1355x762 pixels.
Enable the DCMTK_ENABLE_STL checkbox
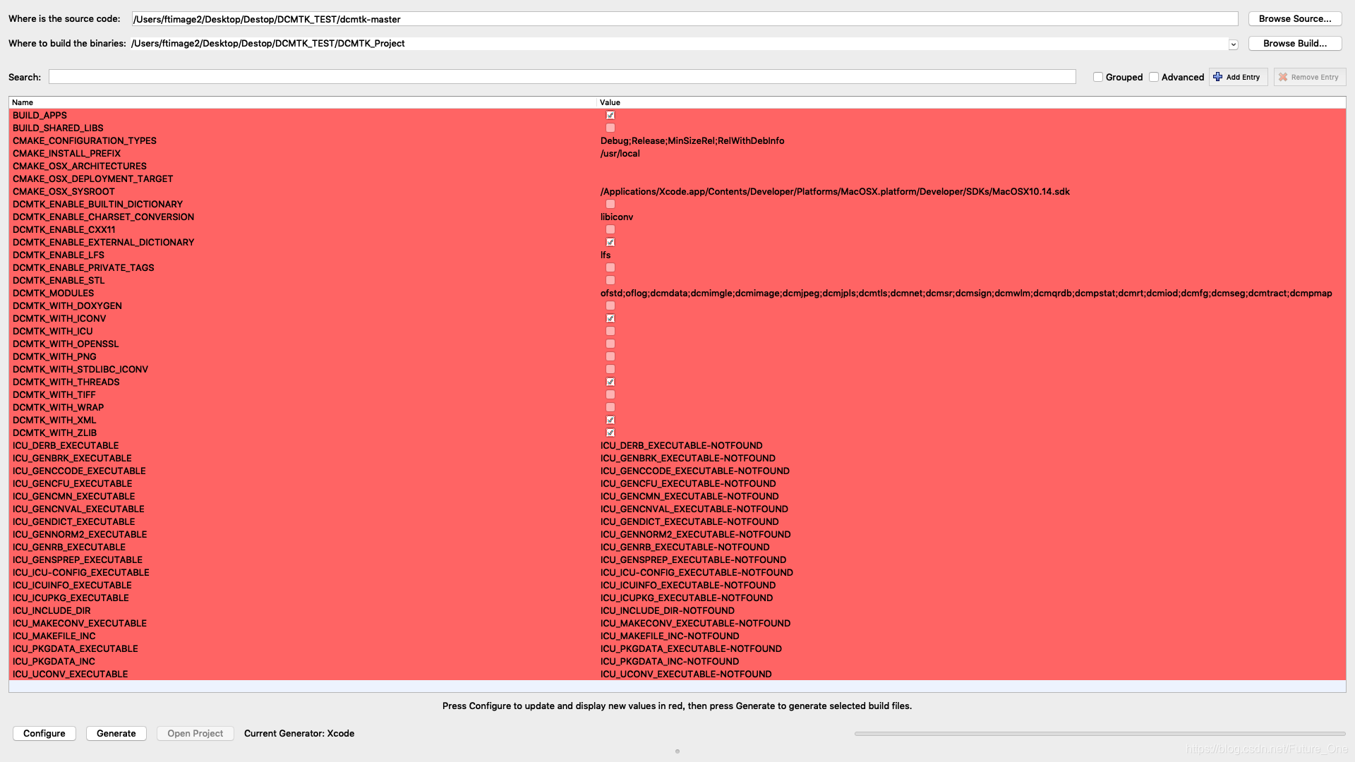click(610, 280)
